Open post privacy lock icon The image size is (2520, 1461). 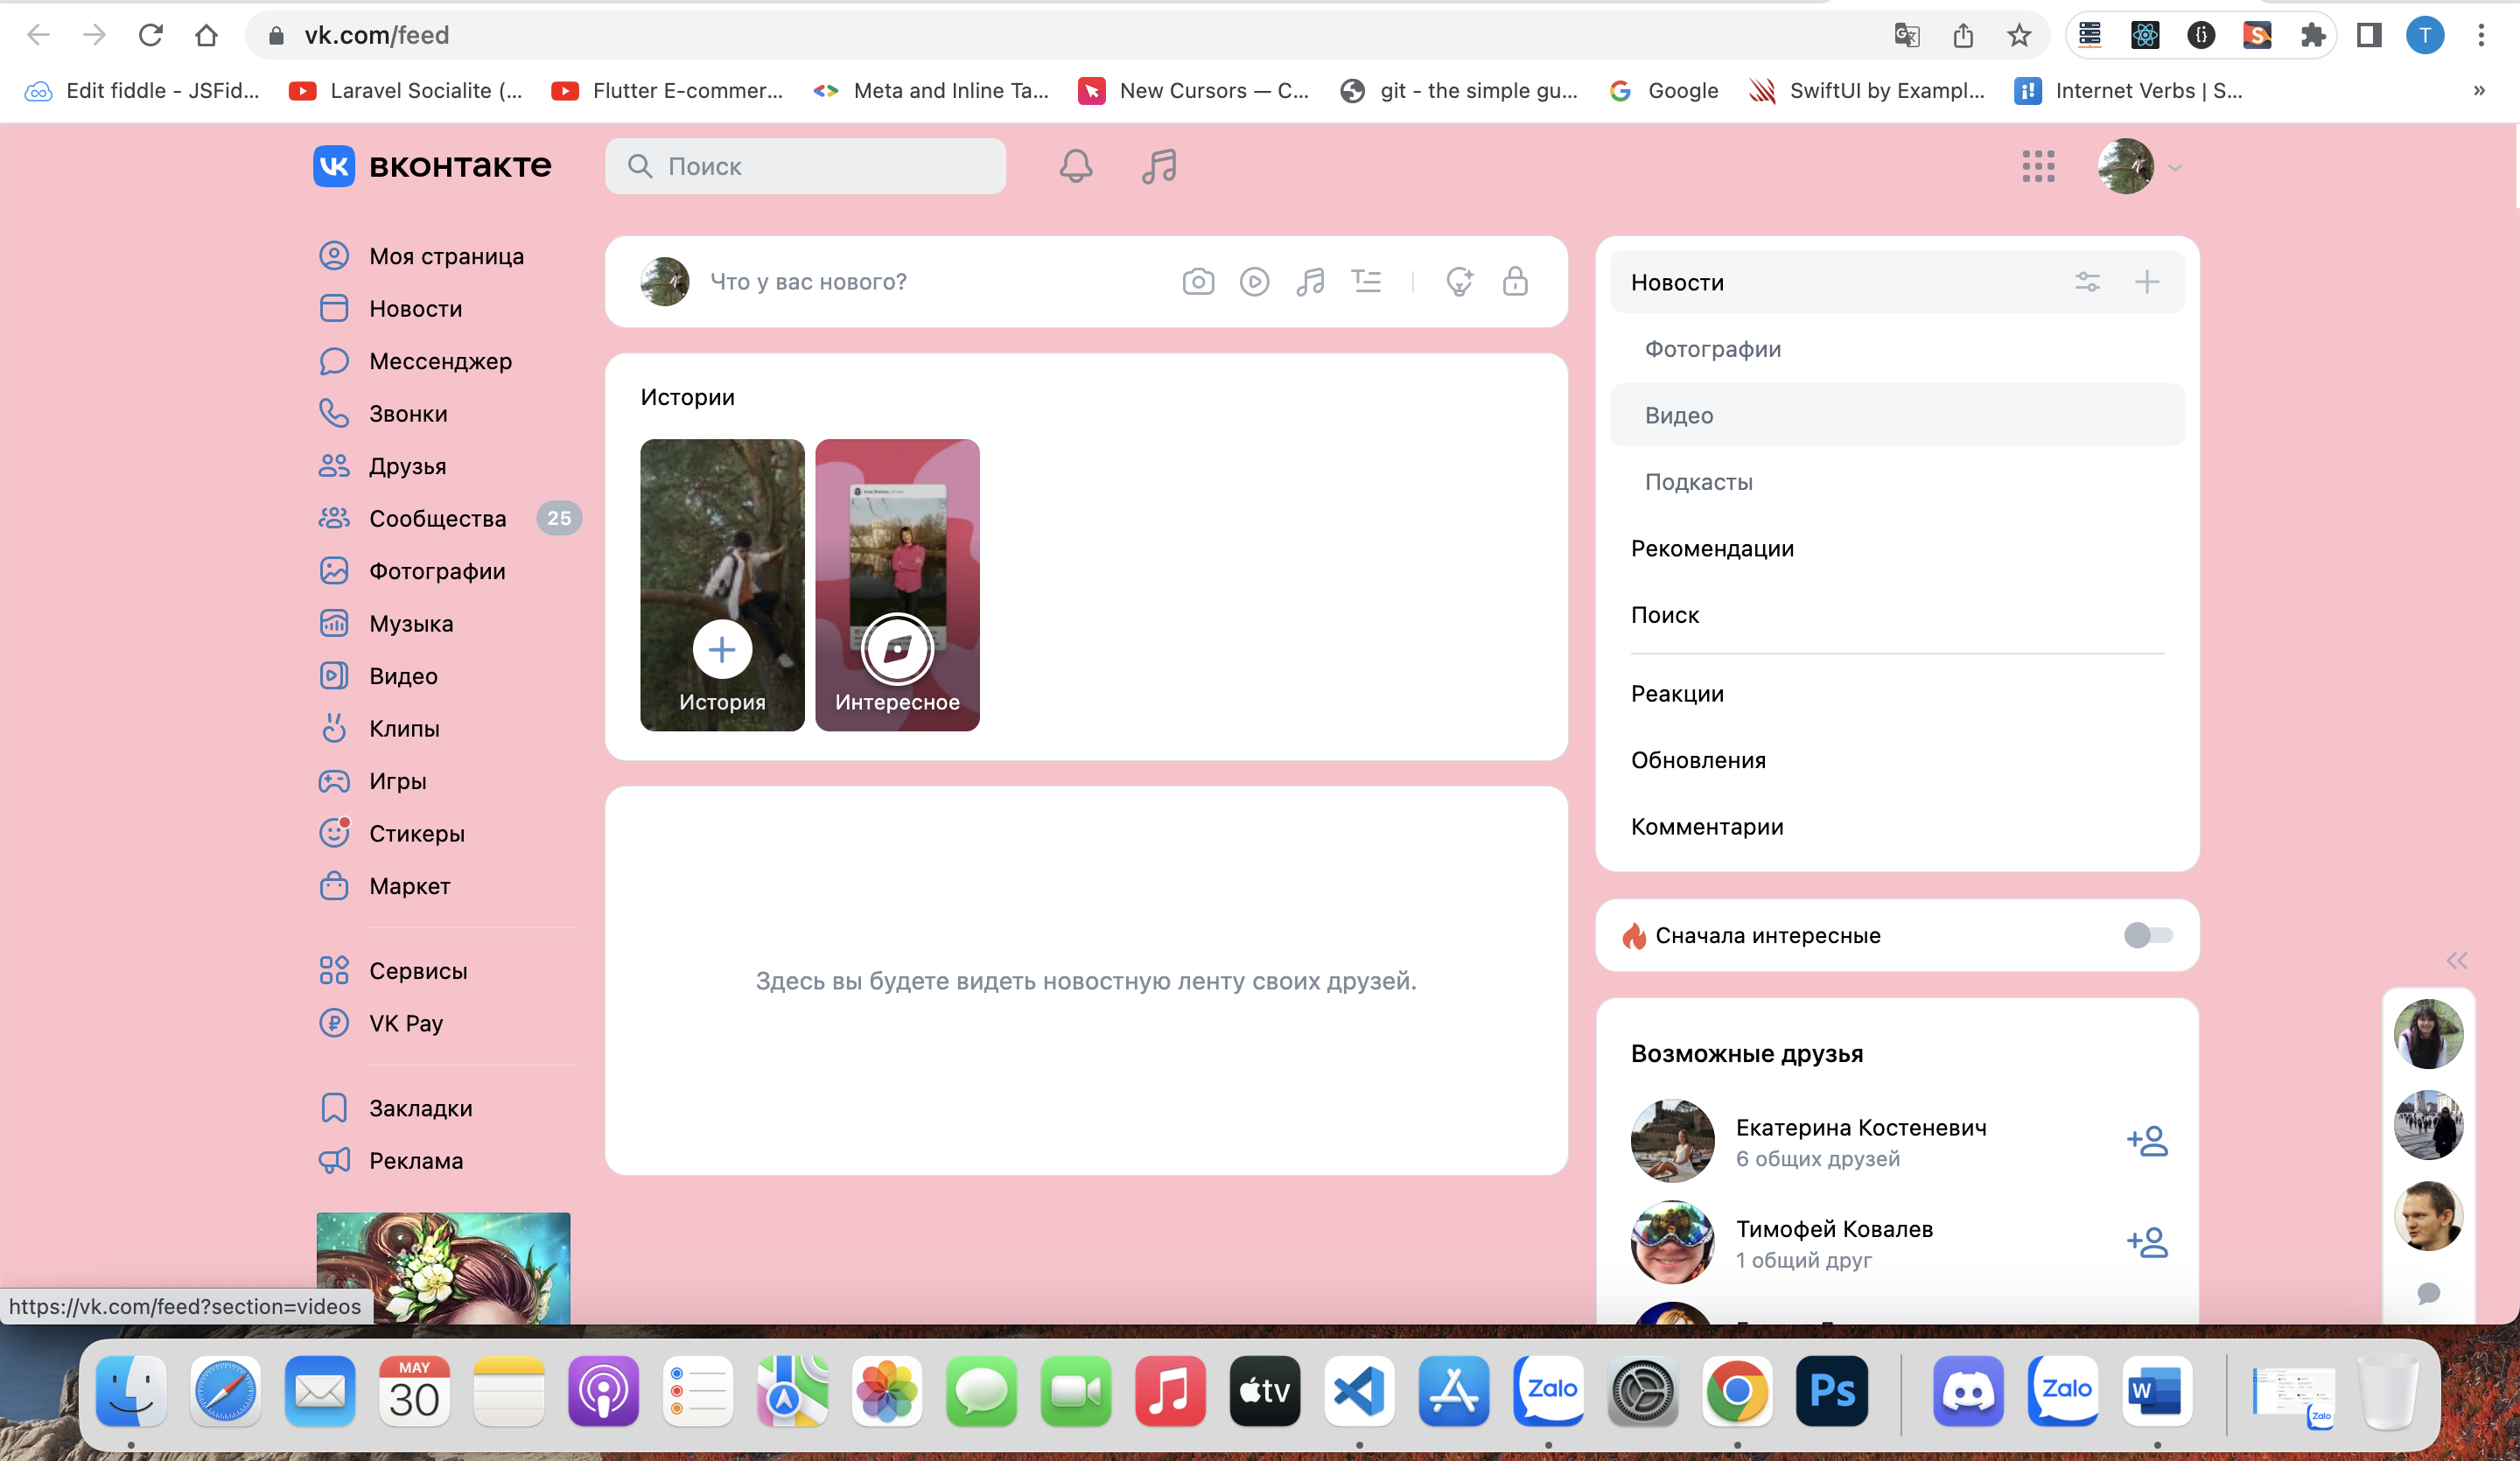tap(1515, 282)
